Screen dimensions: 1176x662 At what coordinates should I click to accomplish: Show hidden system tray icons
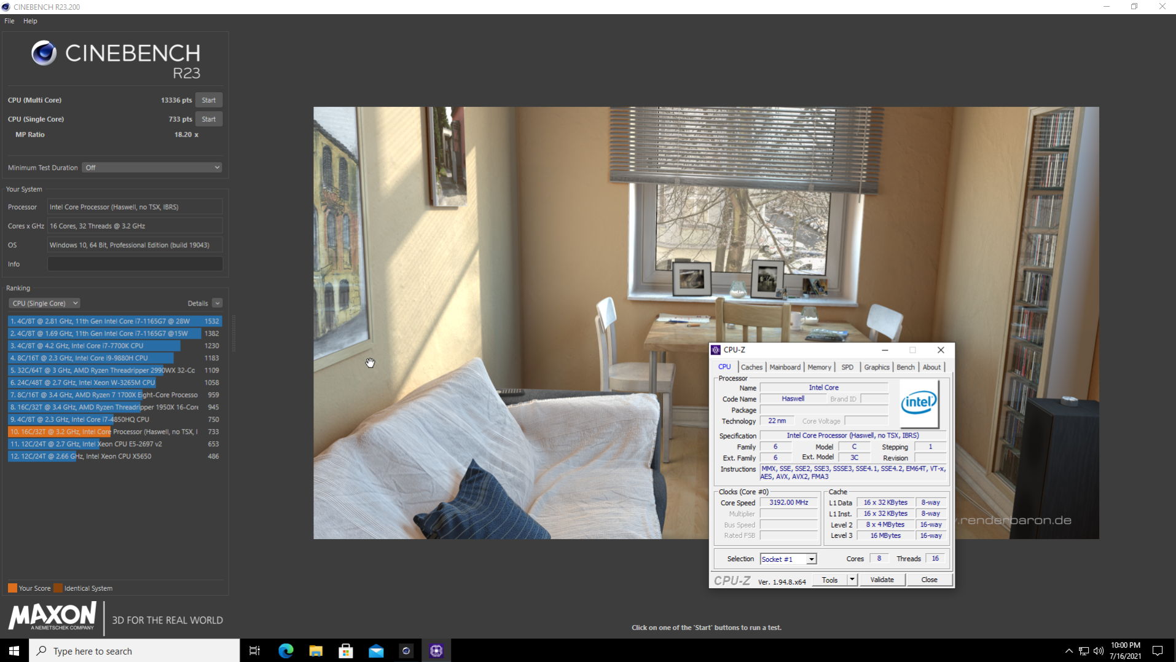pyautogui.click(x=1068, y=651)
